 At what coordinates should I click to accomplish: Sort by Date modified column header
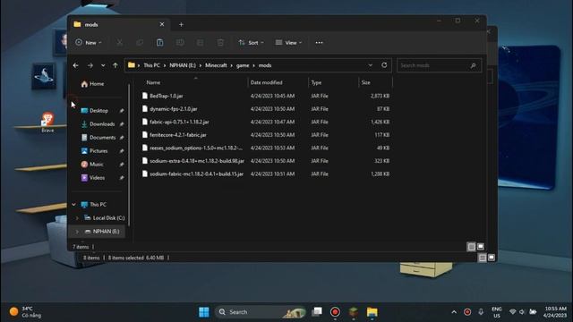click(x=266, y=82)
